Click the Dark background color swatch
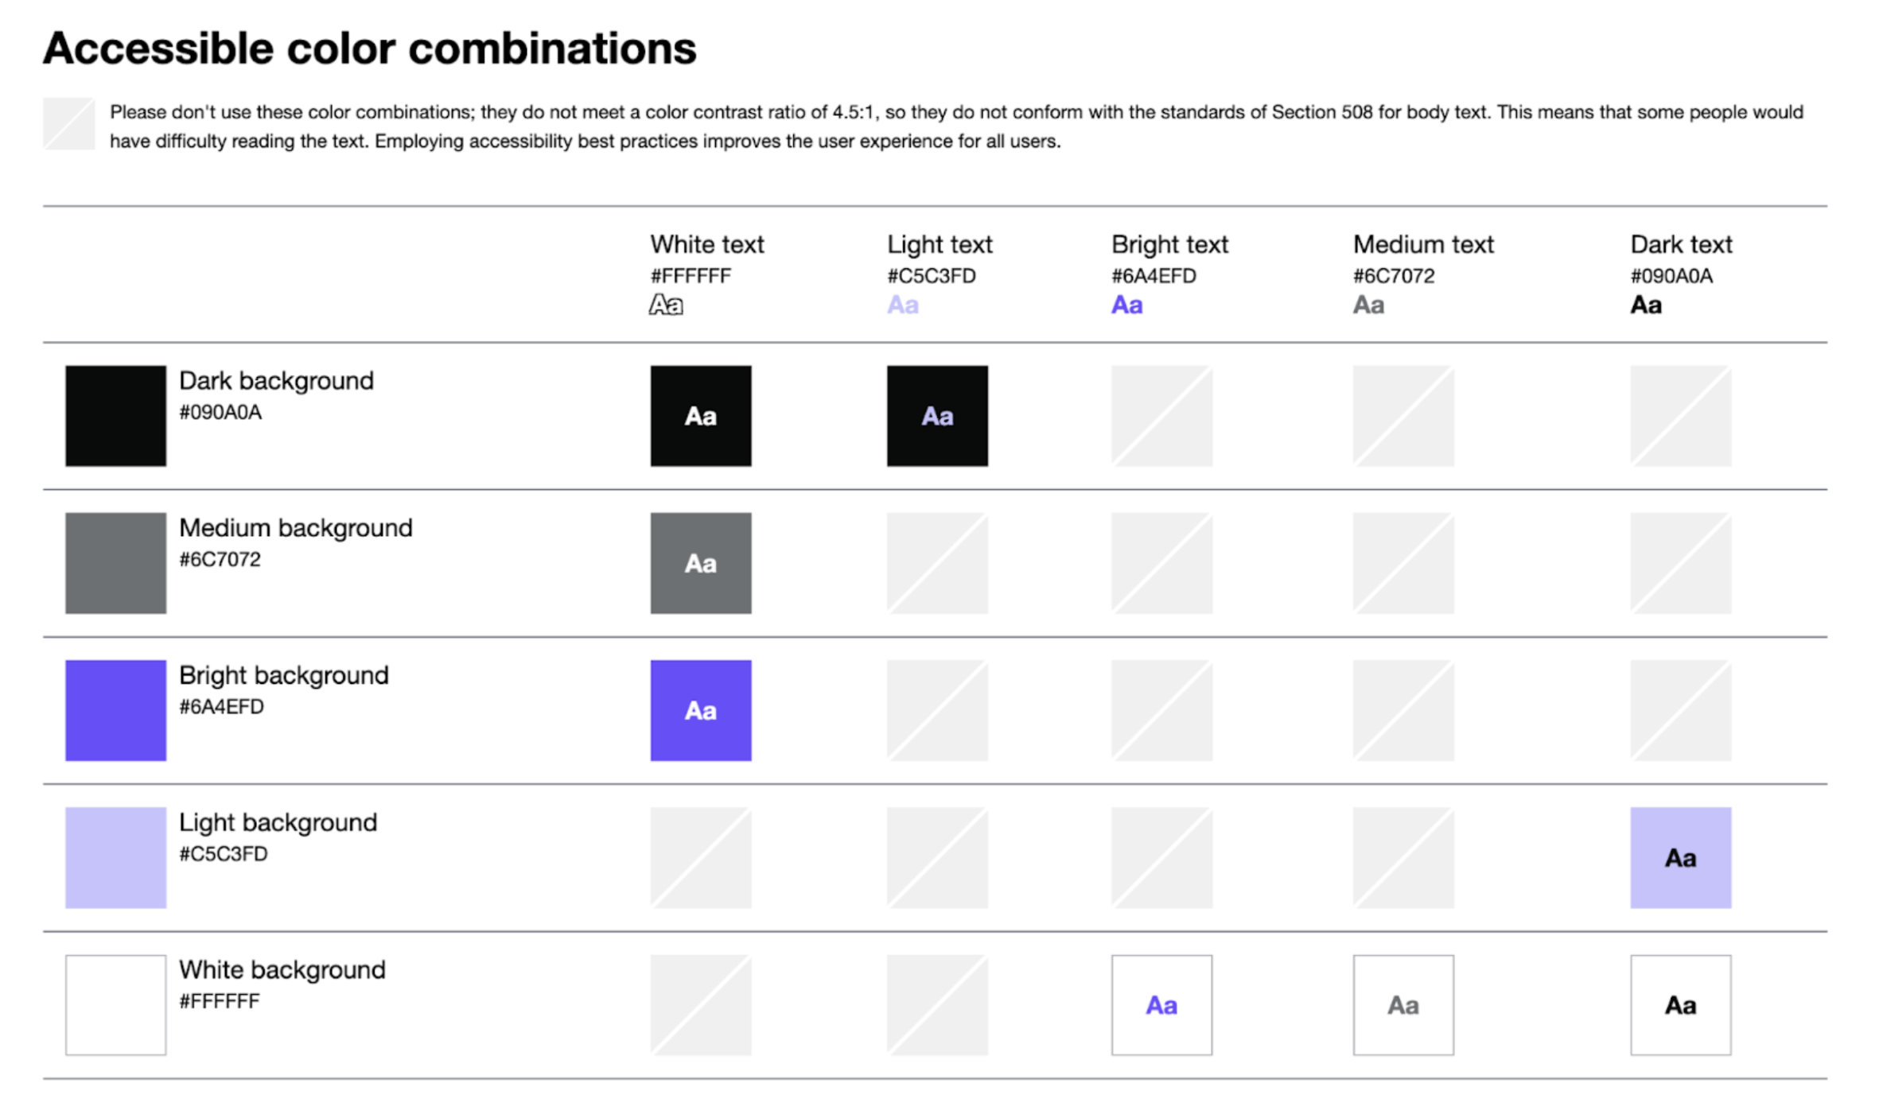 tap(115, 416)
